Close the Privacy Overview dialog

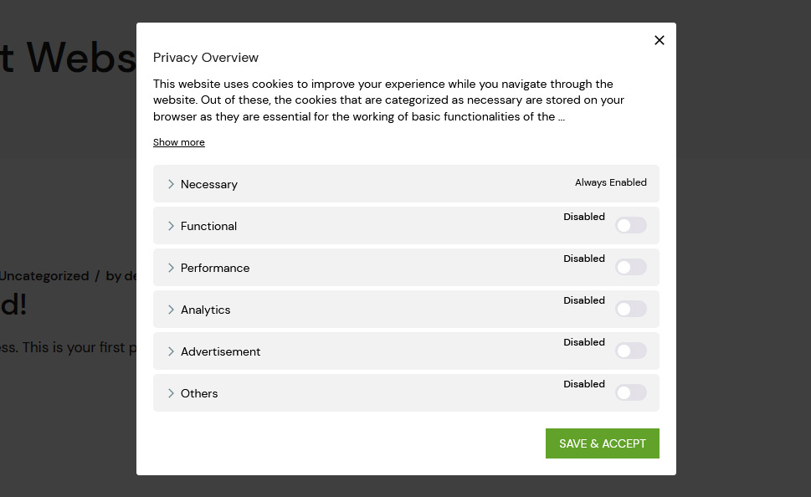(660, 40)
